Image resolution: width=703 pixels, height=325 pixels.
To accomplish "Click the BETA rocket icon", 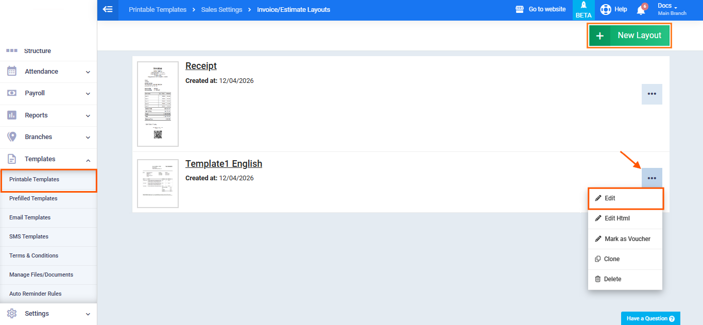I will [583, 7].
